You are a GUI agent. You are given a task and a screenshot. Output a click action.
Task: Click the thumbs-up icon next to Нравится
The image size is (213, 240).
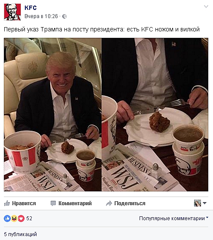tap(7, 203)
